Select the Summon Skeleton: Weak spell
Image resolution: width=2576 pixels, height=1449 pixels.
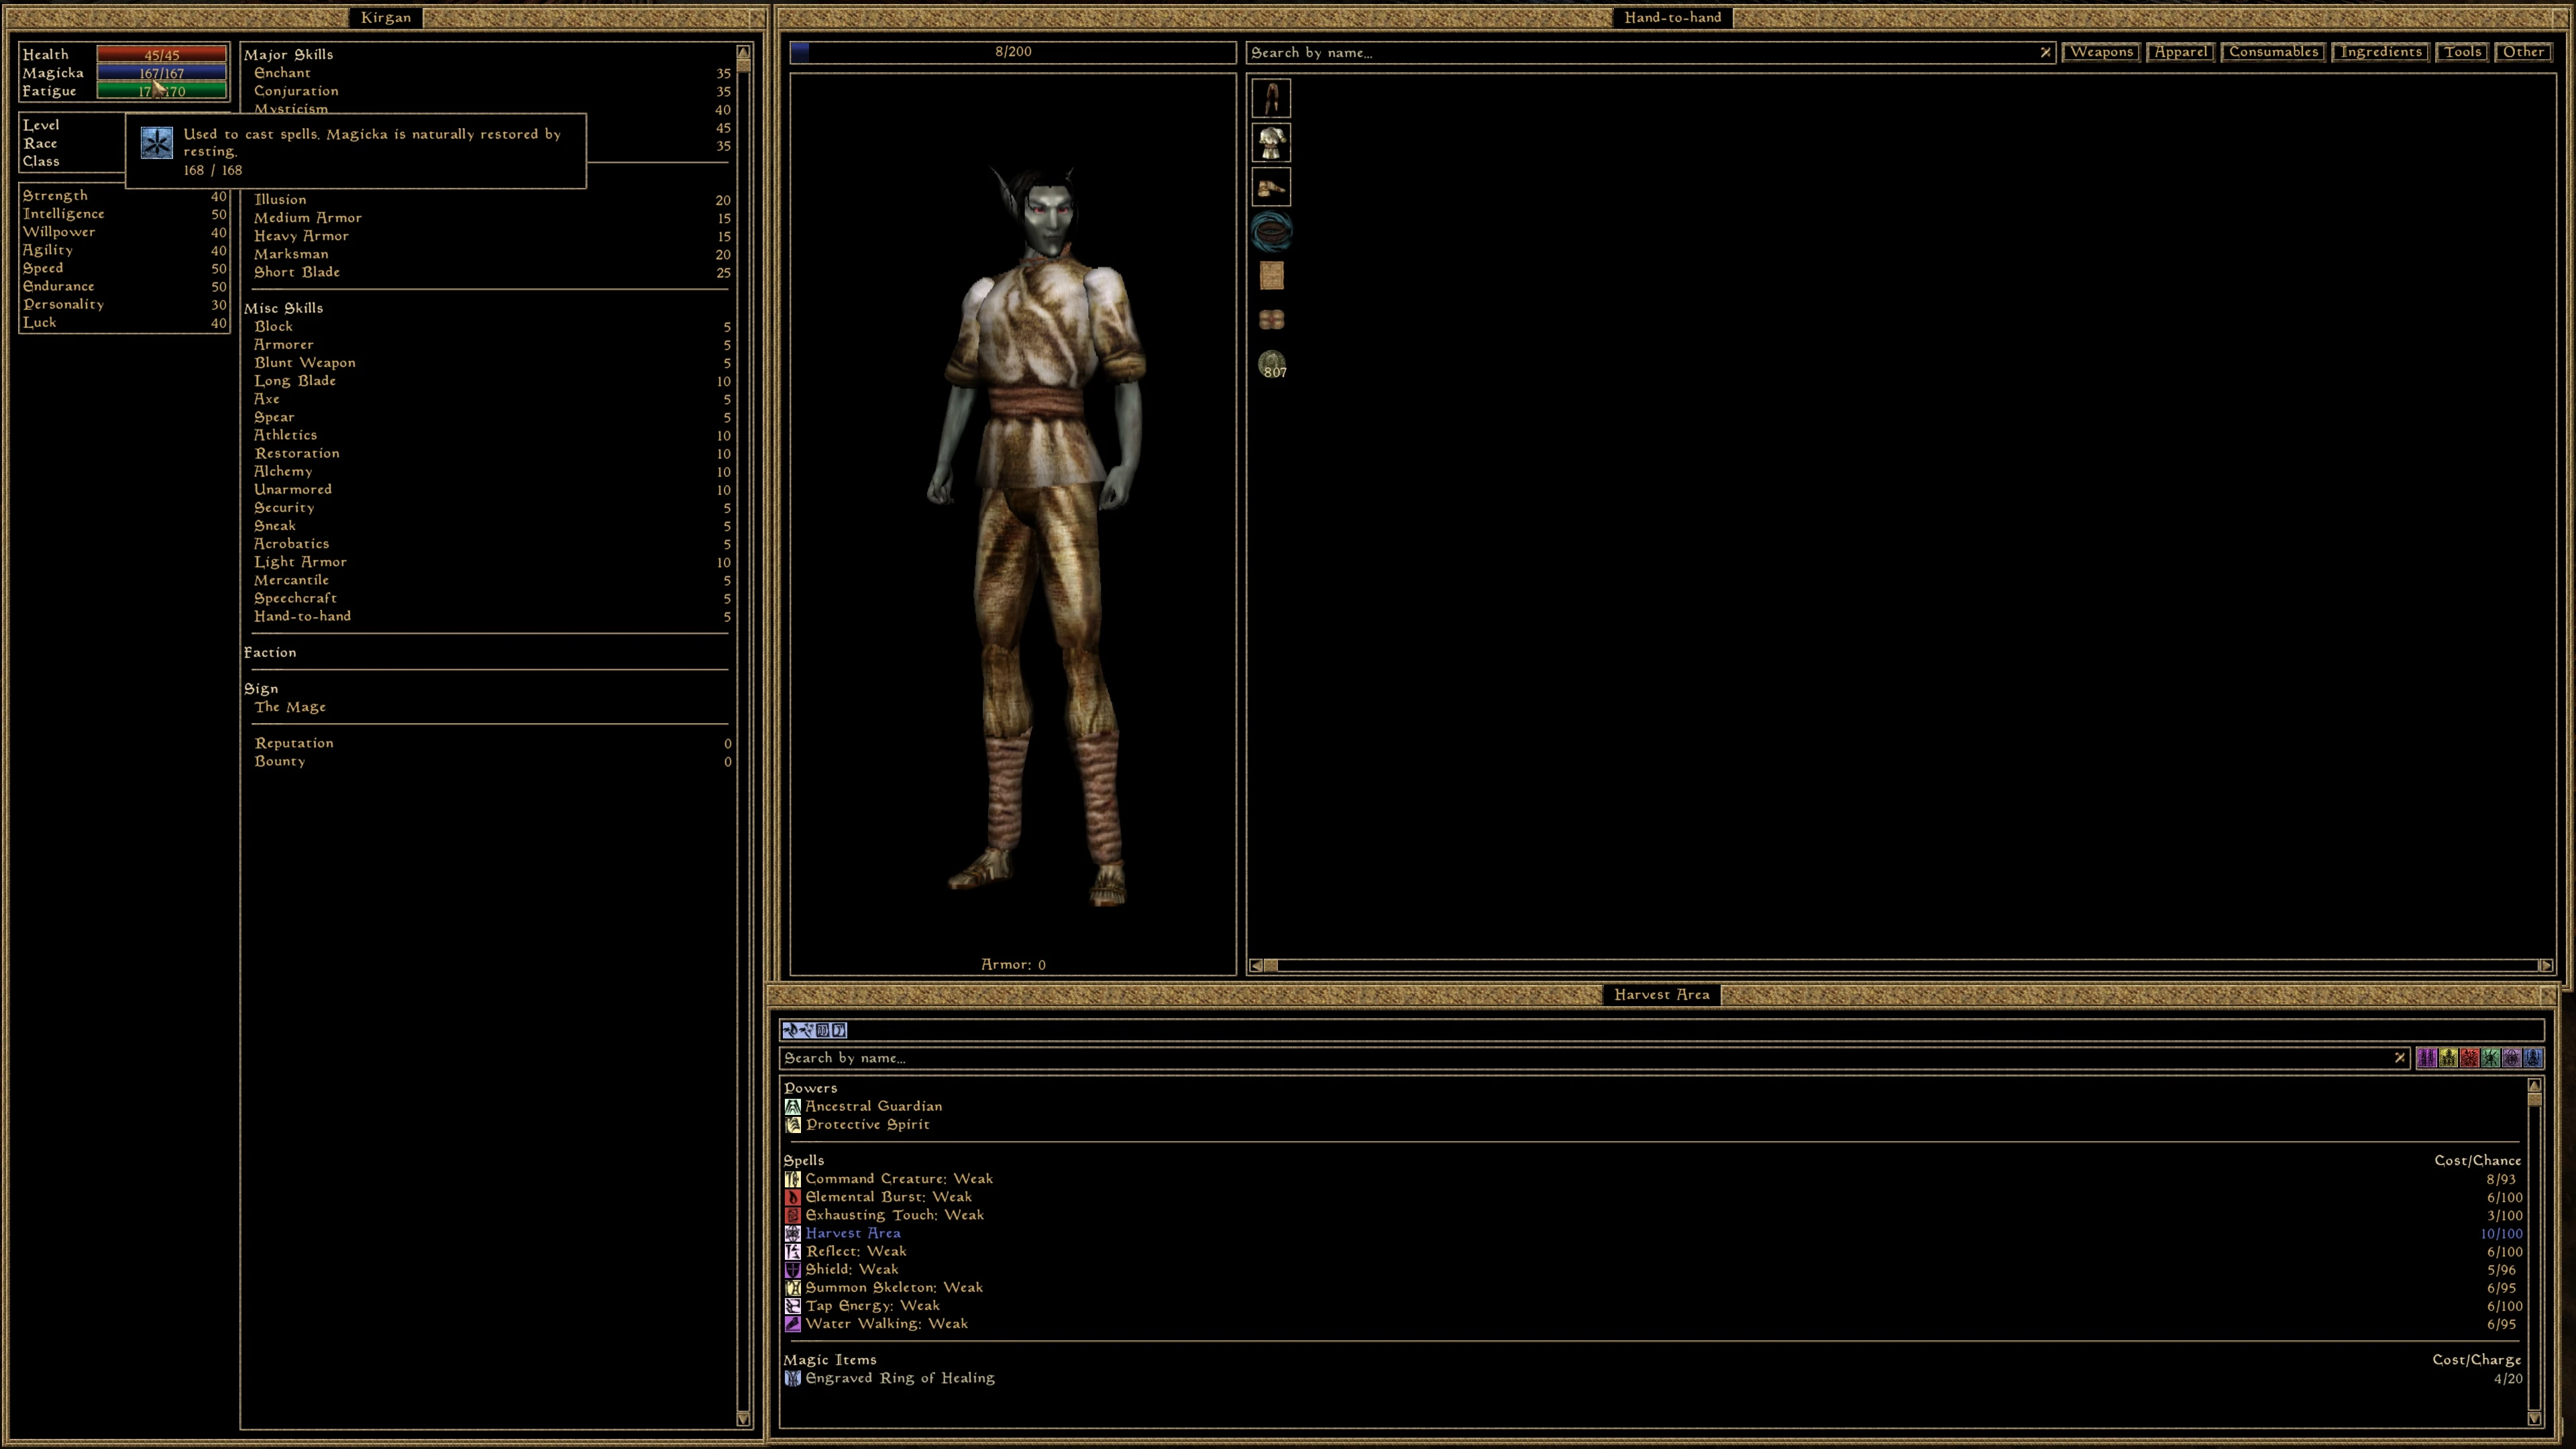894,1287
